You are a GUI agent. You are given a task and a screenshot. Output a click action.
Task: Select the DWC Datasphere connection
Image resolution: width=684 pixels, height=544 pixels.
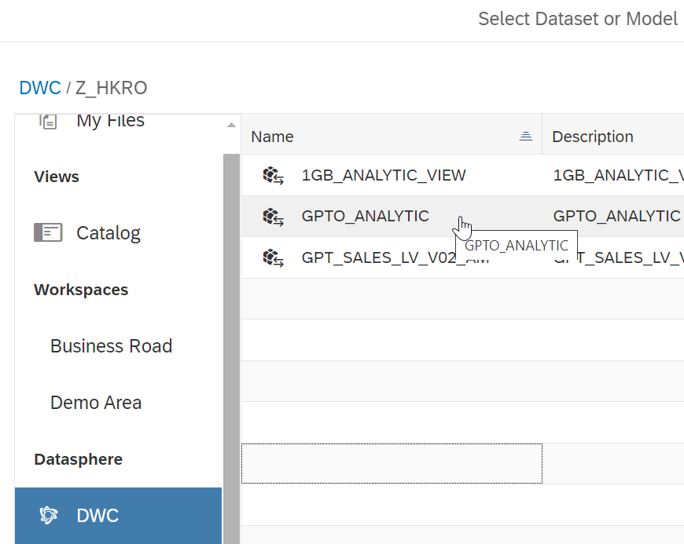point(97,516)
